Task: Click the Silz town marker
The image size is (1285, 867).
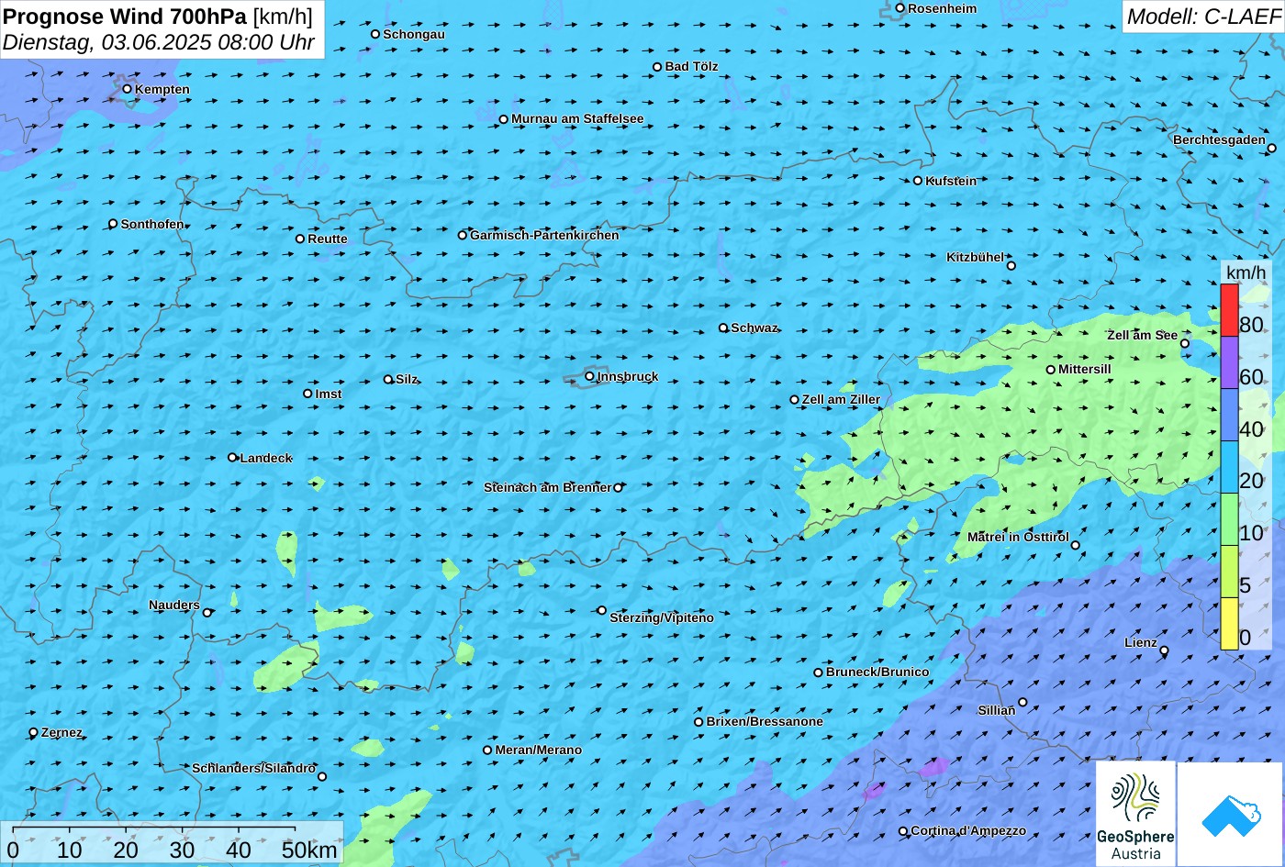Action: click(x=388, y=379)
